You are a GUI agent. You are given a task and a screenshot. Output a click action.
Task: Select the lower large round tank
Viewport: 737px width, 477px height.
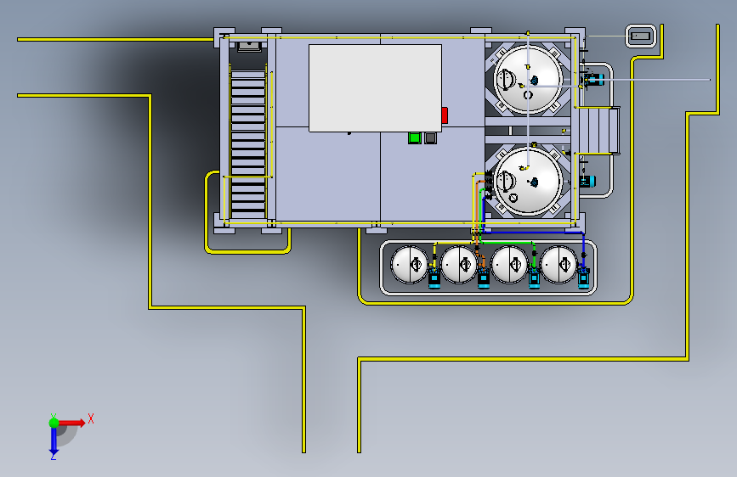[x=528, y=181]
